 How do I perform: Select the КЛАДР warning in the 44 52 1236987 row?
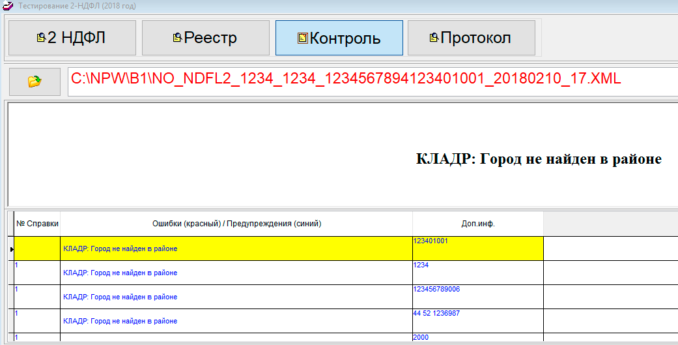click(x=236, y=321)
